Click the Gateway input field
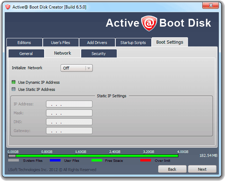The width and height of the screenshot is (225, 181). tap(69, 131)
